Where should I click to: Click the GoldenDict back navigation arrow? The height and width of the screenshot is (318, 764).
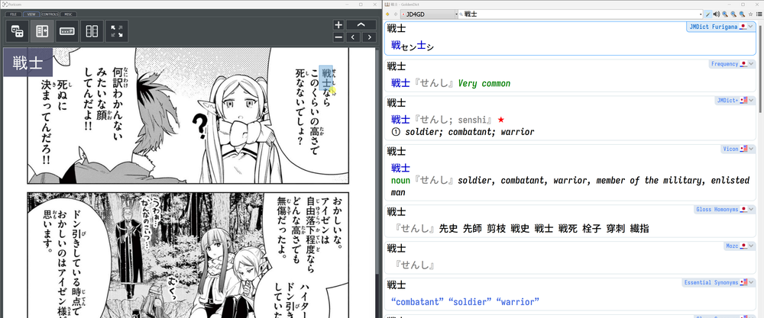click(x=388, y=14)
